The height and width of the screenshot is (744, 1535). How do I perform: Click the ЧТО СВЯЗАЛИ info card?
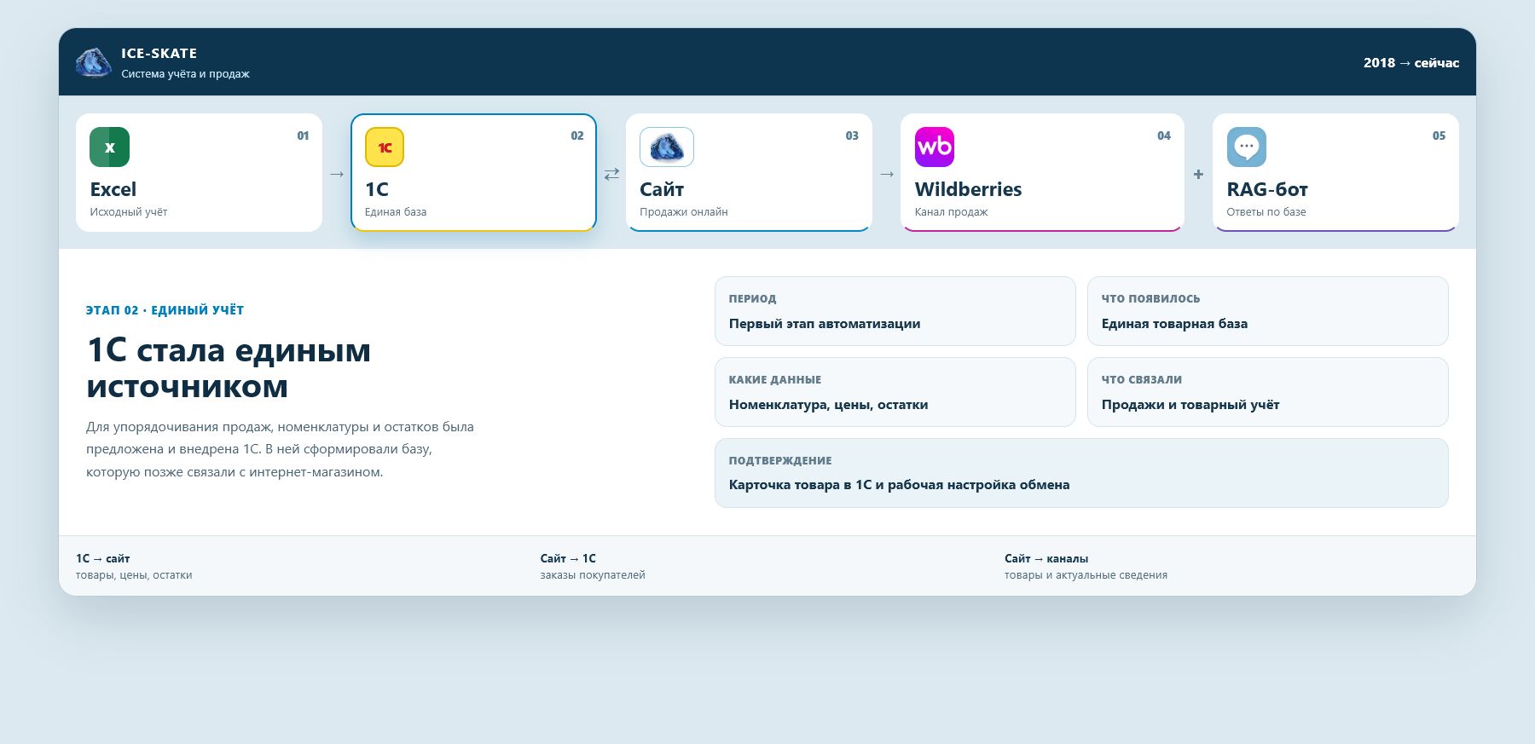pyautogui.click(x=1267, y=392)
